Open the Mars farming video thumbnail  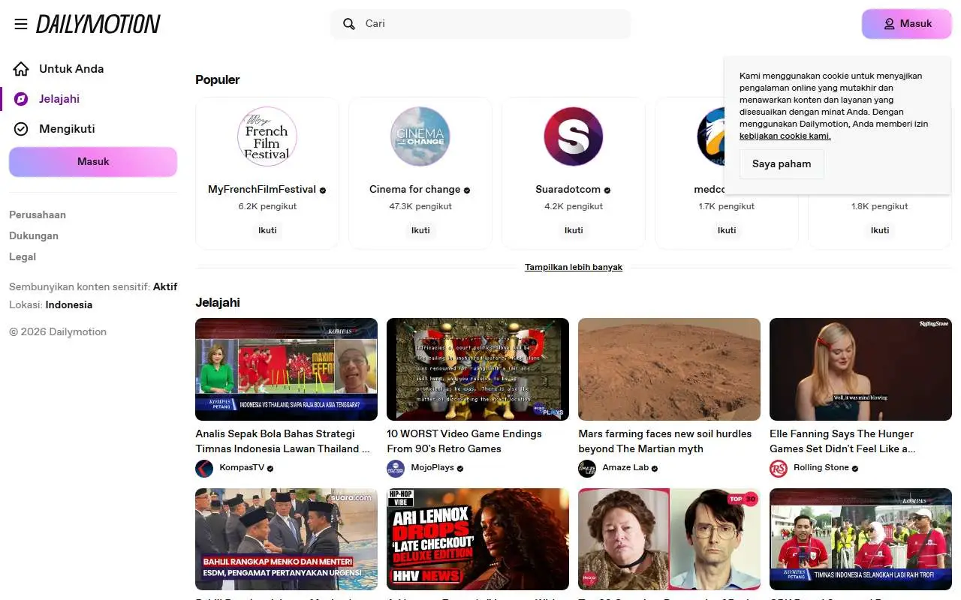pyautogui.click(x=669, y=369)
